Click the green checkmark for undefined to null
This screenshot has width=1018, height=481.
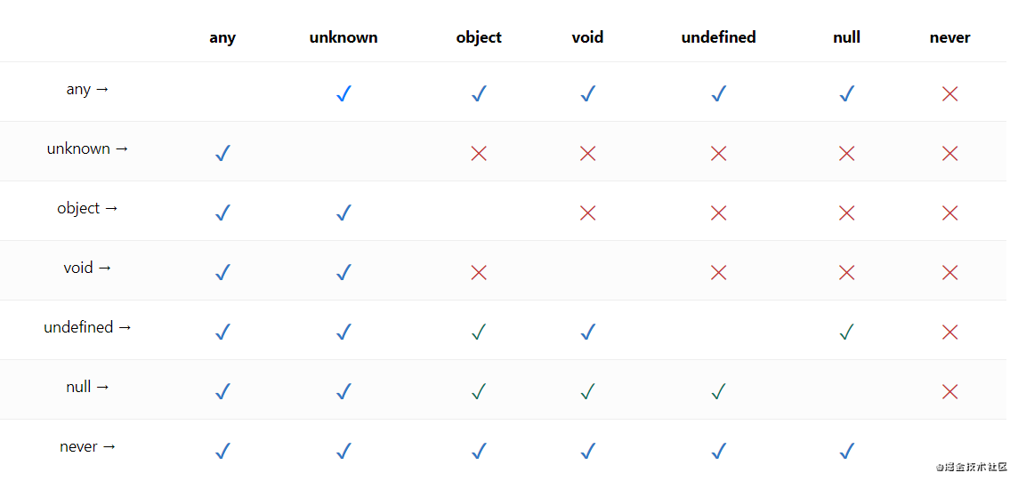point(846,332)
